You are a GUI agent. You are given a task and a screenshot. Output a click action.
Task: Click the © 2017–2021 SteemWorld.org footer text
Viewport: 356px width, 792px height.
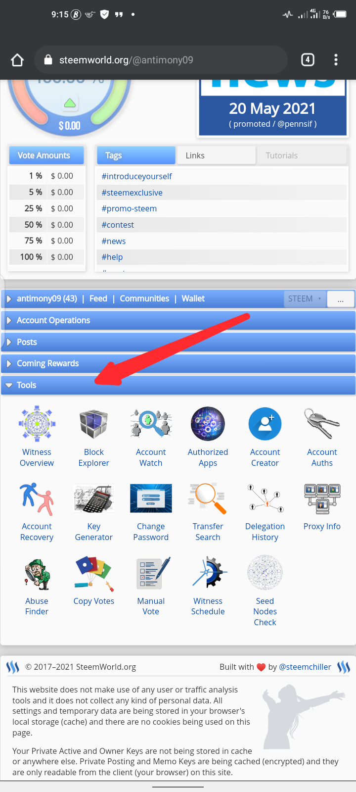click(81, 667)
